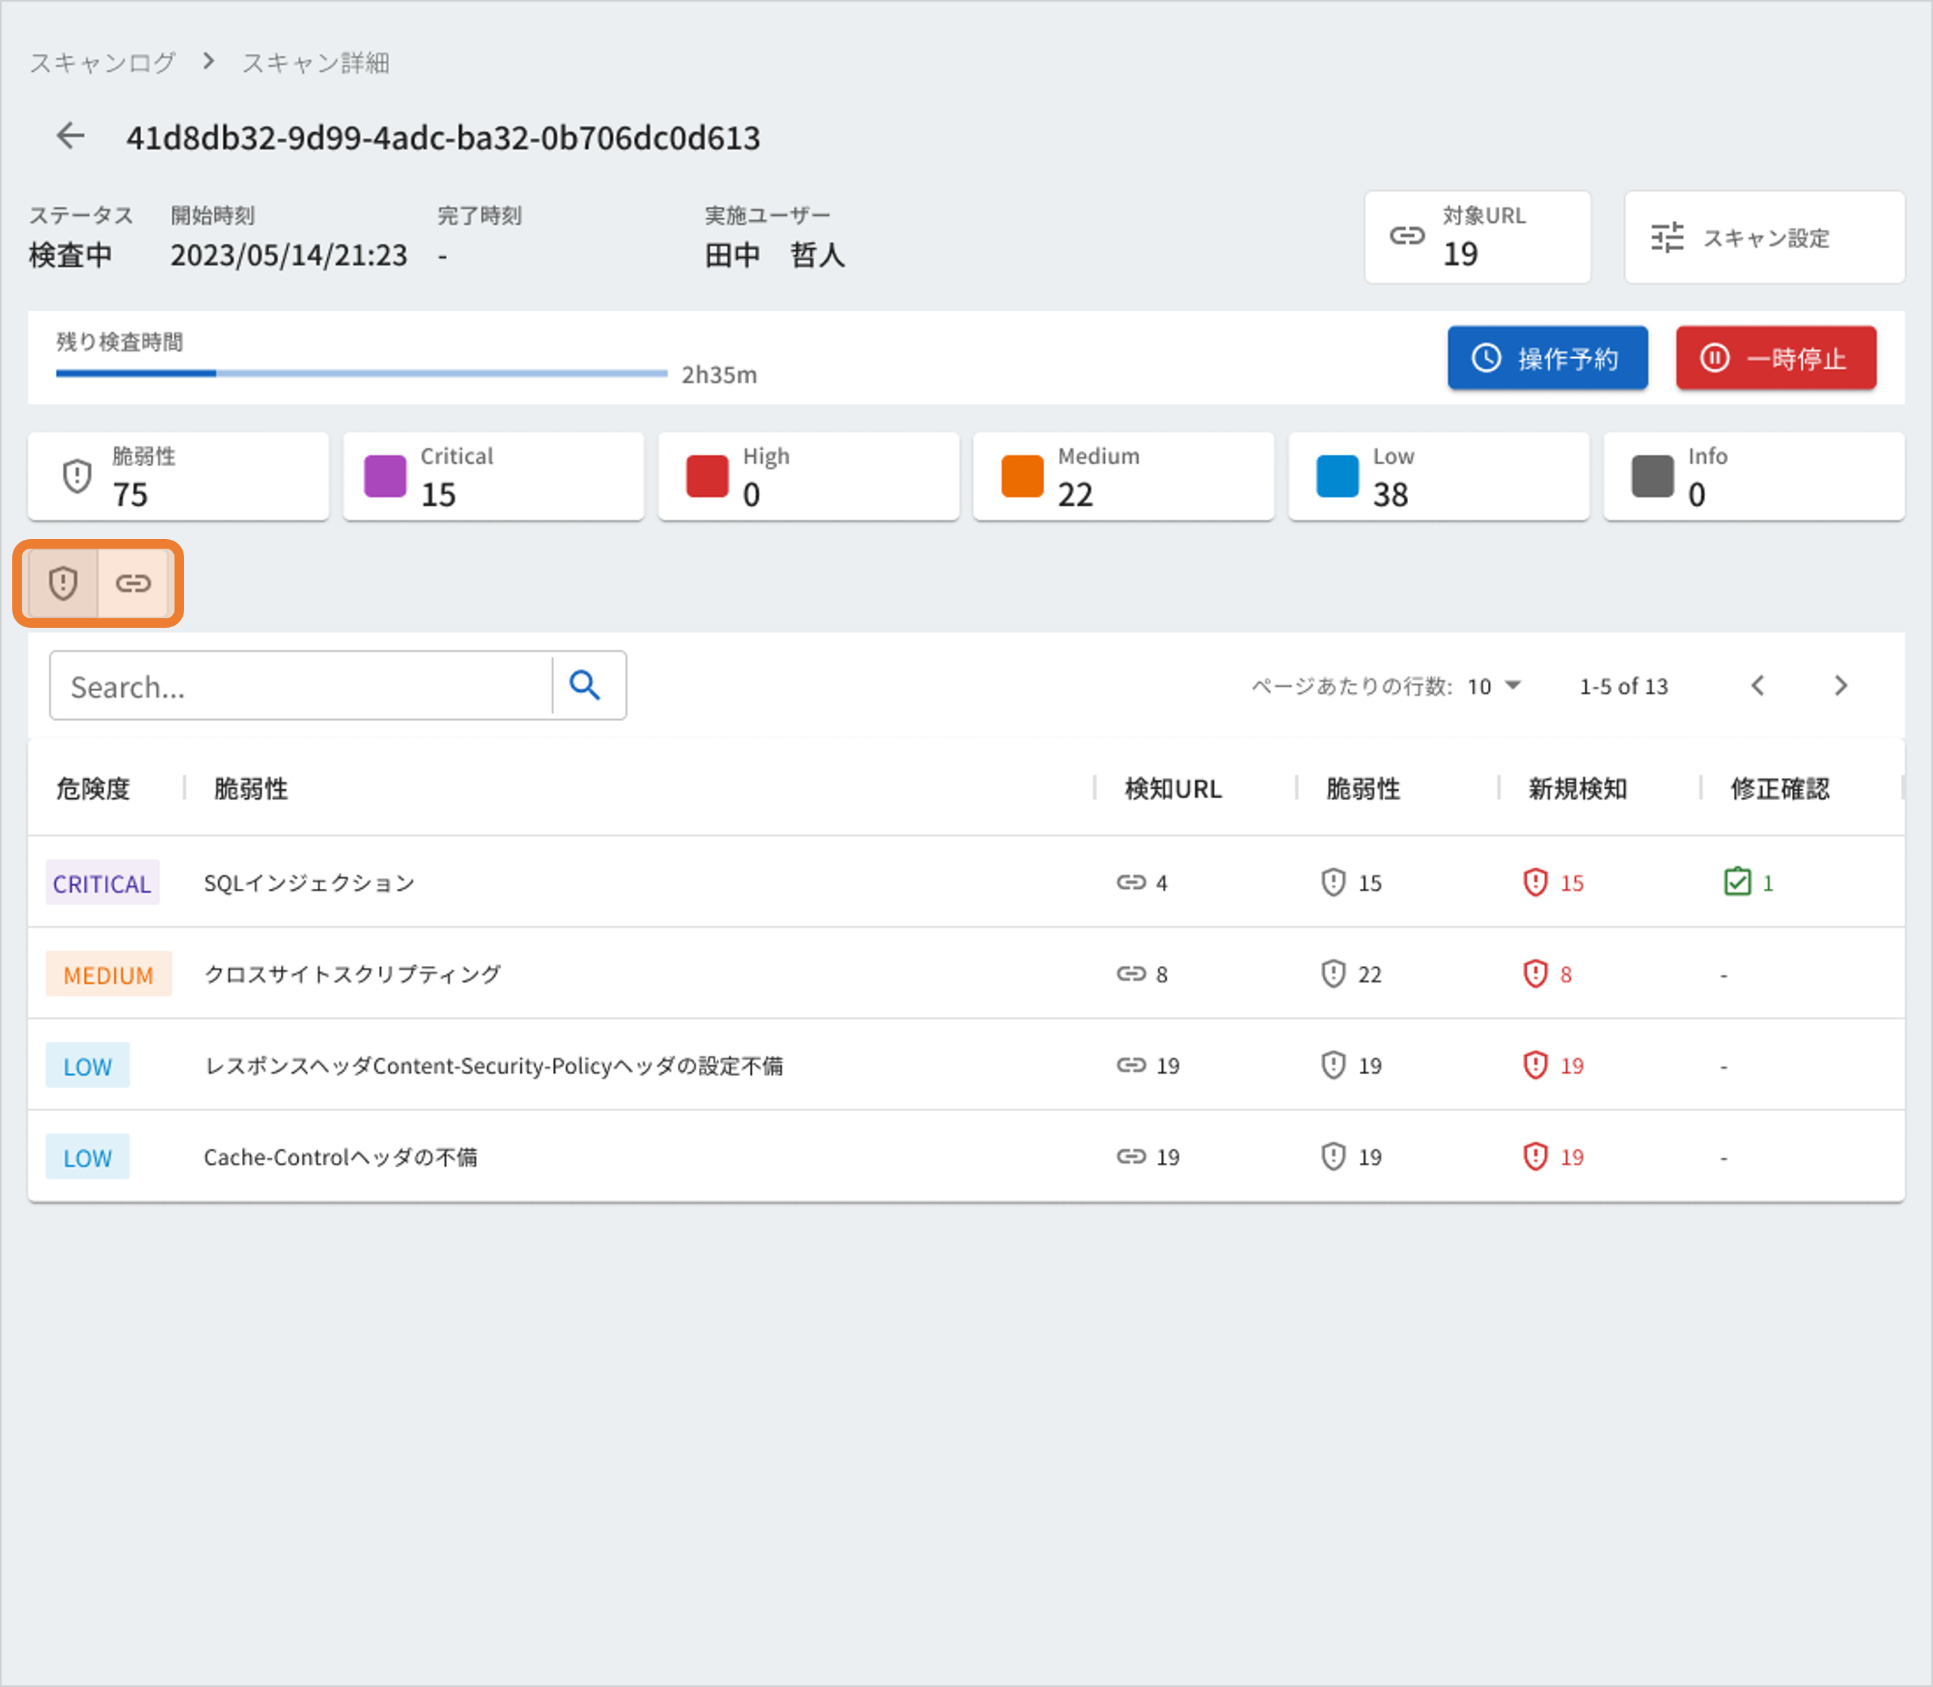Click red new-detection shield in SQLインジェクション row
Viewport: 1933px width, 1687px height.
tap(1536, 882)
